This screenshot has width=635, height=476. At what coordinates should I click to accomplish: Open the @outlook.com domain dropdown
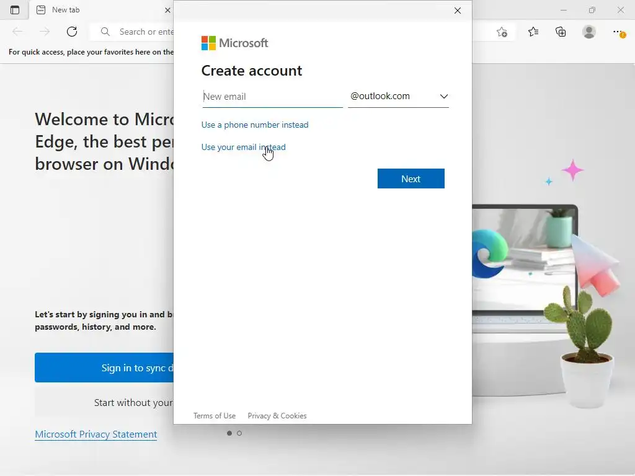coord(399,96)
